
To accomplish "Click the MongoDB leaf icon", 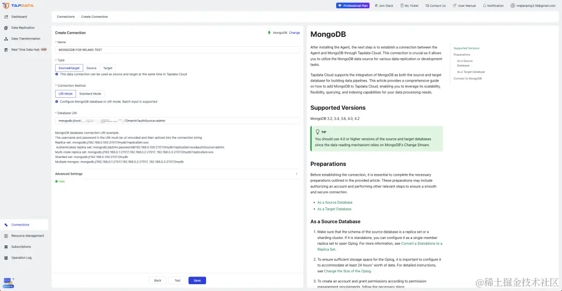I will [x=269, y=33].
